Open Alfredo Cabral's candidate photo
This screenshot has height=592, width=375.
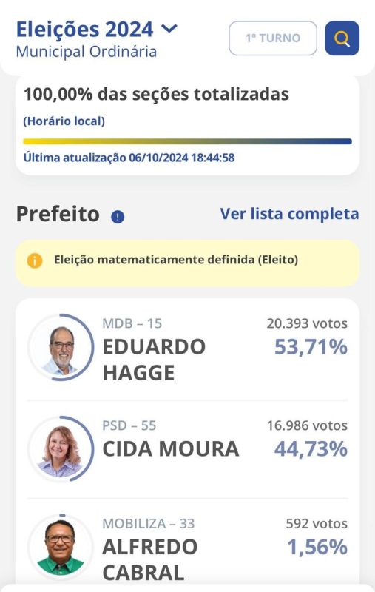point(61,547)
